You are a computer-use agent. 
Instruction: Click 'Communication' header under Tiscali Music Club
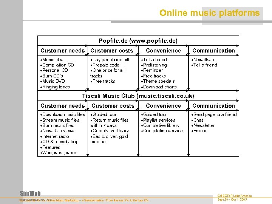(213, 106)
